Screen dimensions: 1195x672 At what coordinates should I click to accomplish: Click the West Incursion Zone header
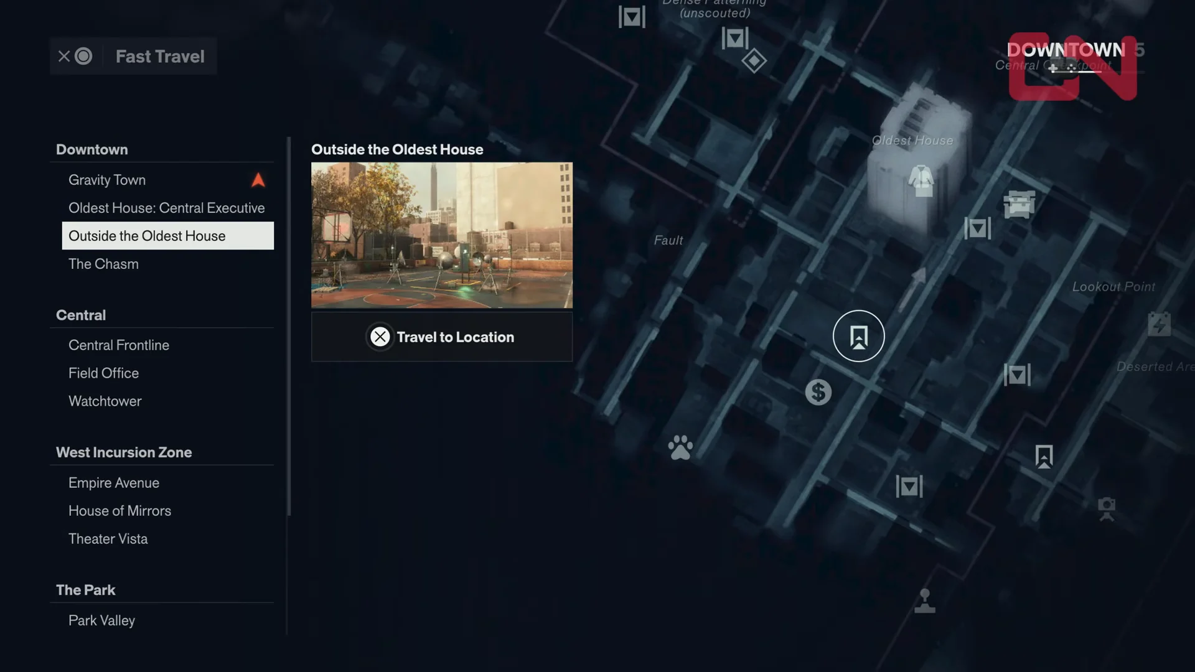tap(124, 452)
